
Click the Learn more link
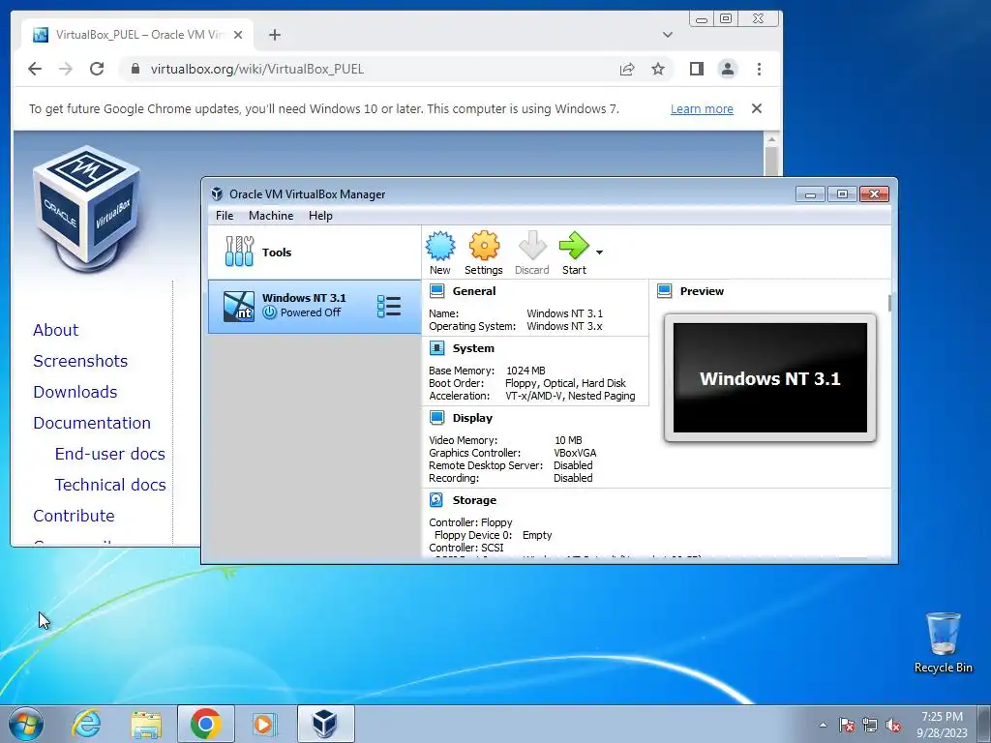click(702, 108)
